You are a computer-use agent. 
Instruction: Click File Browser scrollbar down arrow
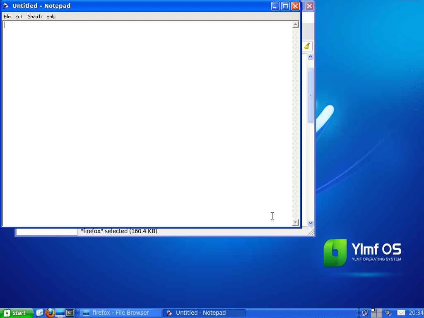[x=311, y=223]
